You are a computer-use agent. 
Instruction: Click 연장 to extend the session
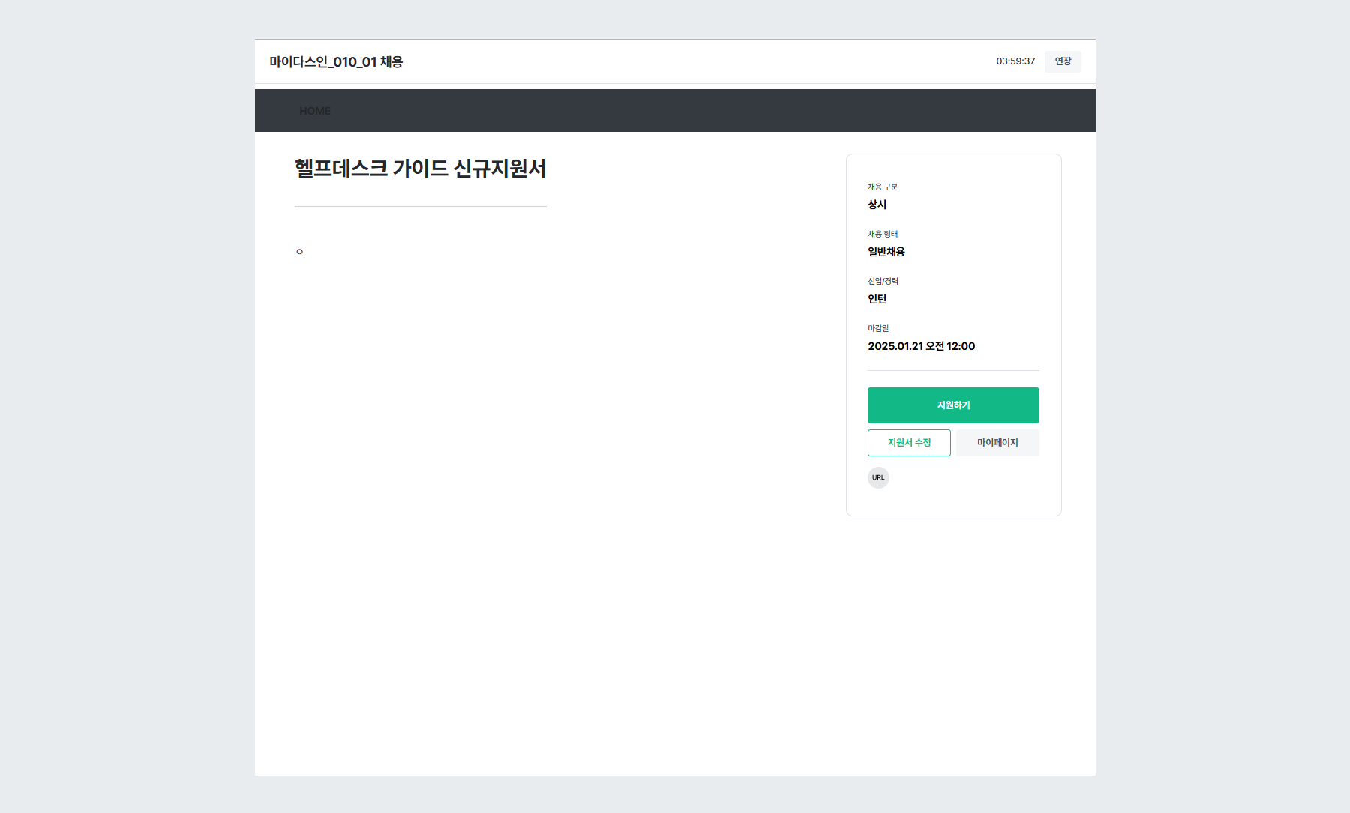pos(1062,61)
